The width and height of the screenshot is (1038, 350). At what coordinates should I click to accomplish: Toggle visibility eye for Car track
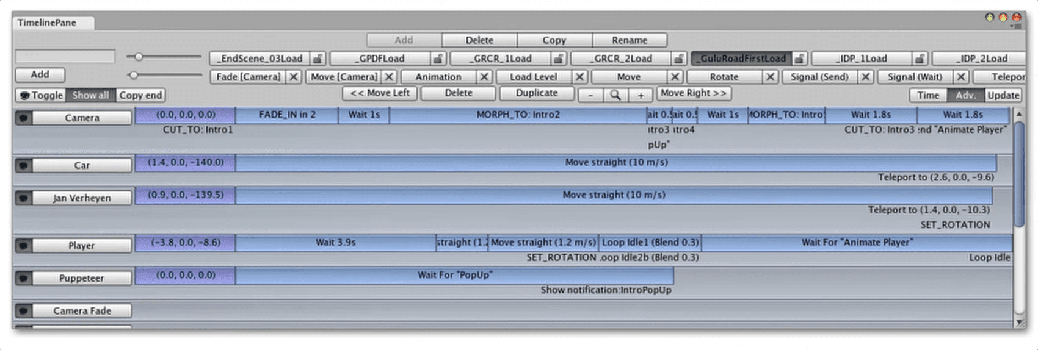pyautogui.click(x=23, y=165)
